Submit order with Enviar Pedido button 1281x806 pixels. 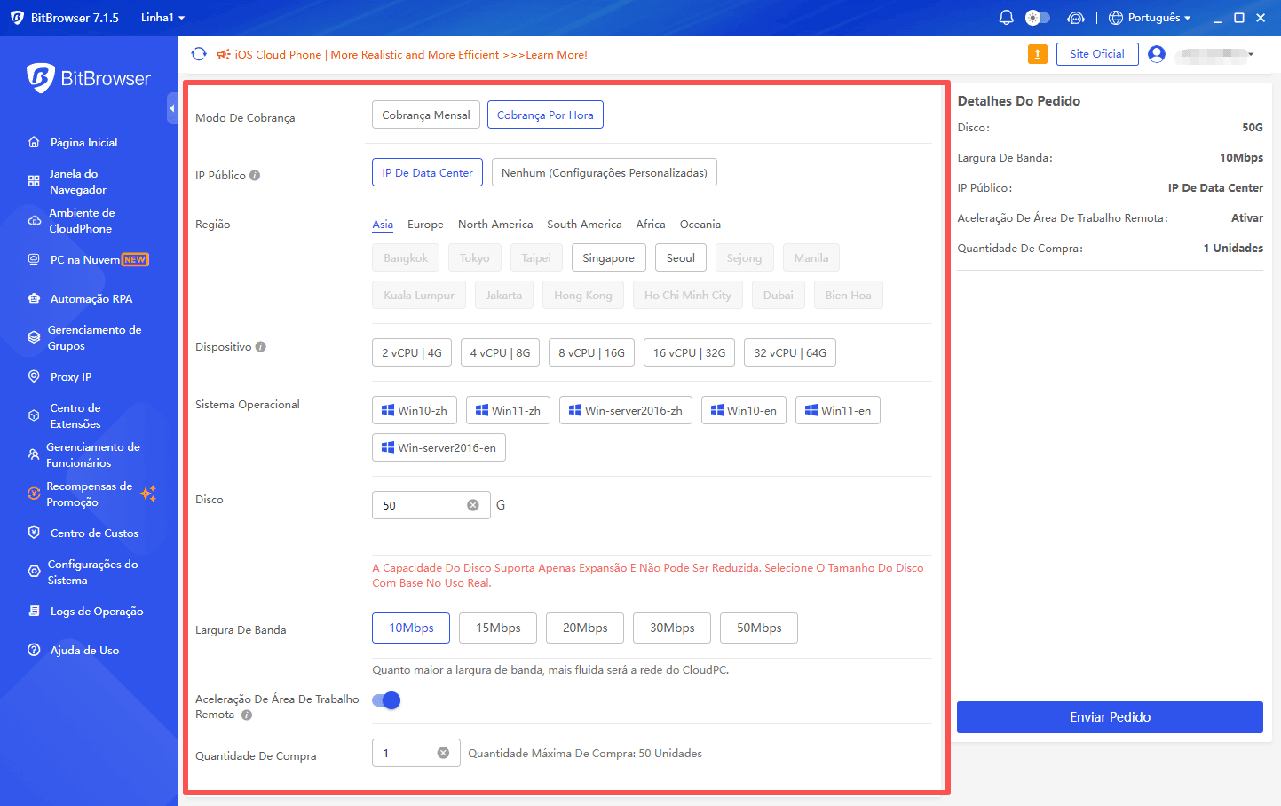coord(1110,717)
